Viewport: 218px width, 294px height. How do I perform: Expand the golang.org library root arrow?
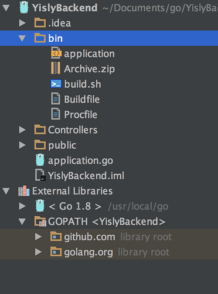[38, 252]
